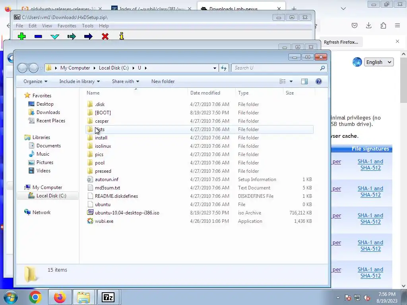Select the isolinux folder icon
This screenshot has height=305, width=407.
pos(90,146)
